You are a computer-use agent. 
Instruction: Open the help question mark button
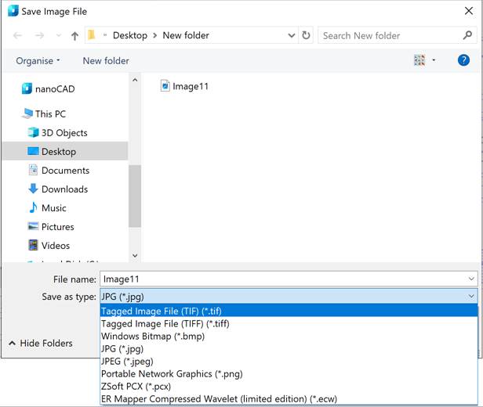pos(463,60)
